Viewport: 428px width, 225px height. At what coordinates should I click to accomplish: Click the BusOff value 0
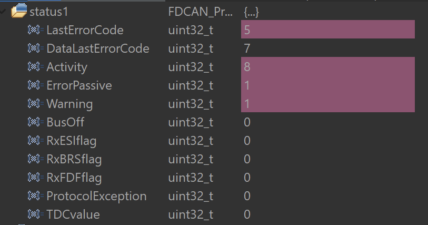[x=247, y=122]
